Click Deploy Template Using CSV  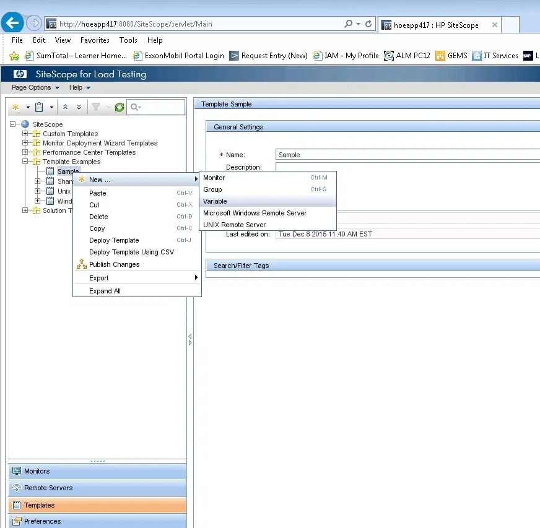pyautogui.click(x=137, y=252)
